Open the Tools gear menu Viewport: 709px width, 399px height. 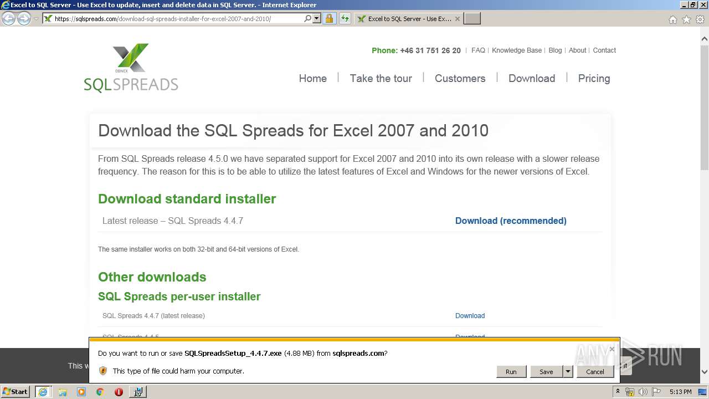pos(700,19)
